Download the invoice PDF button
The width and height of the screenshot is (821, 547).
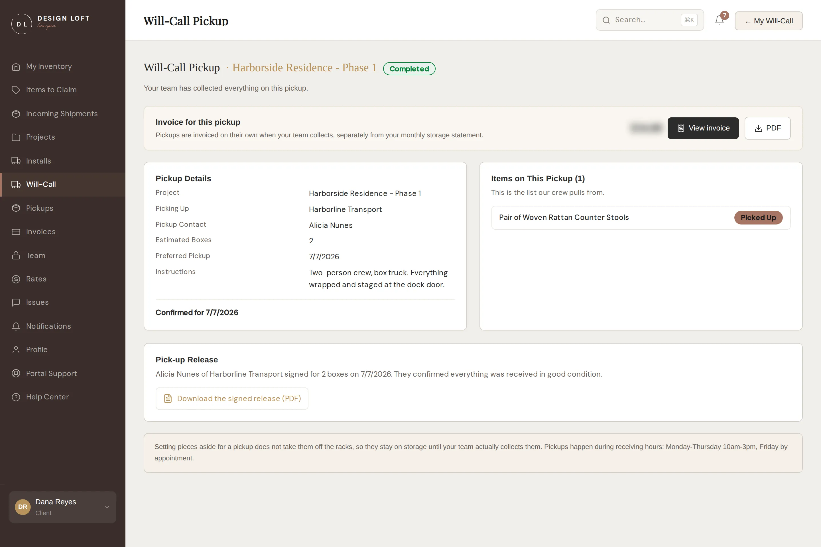[767, 128]
